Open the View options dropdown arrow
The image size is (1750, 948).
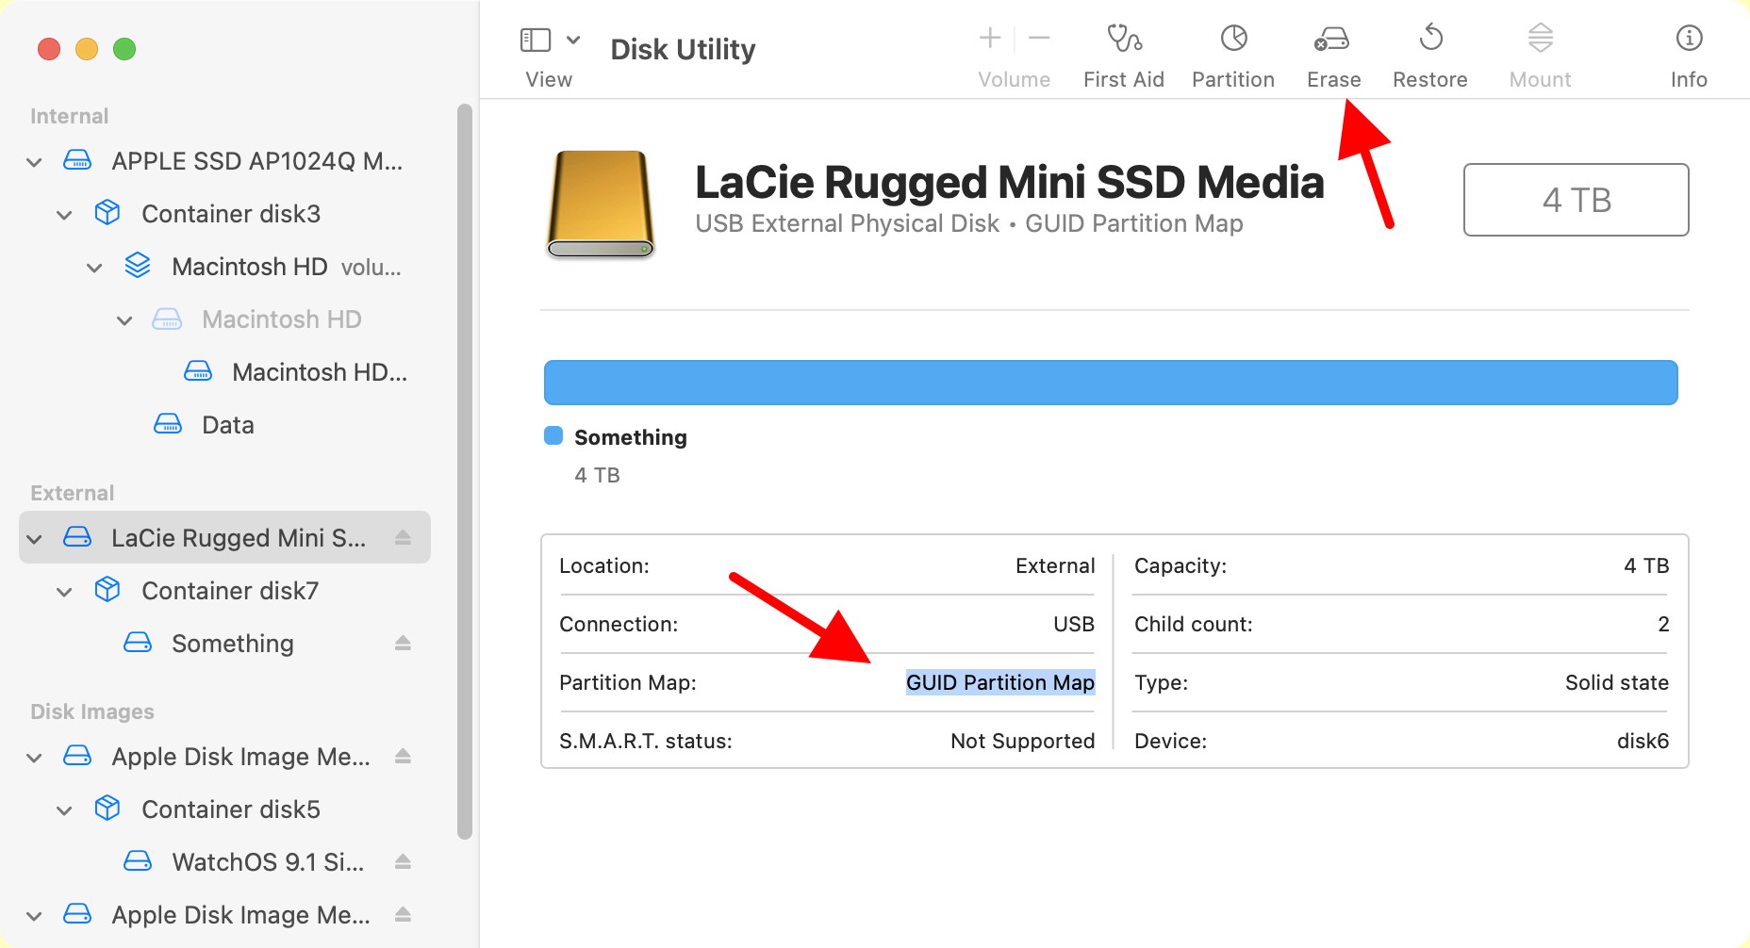[573, 40]
